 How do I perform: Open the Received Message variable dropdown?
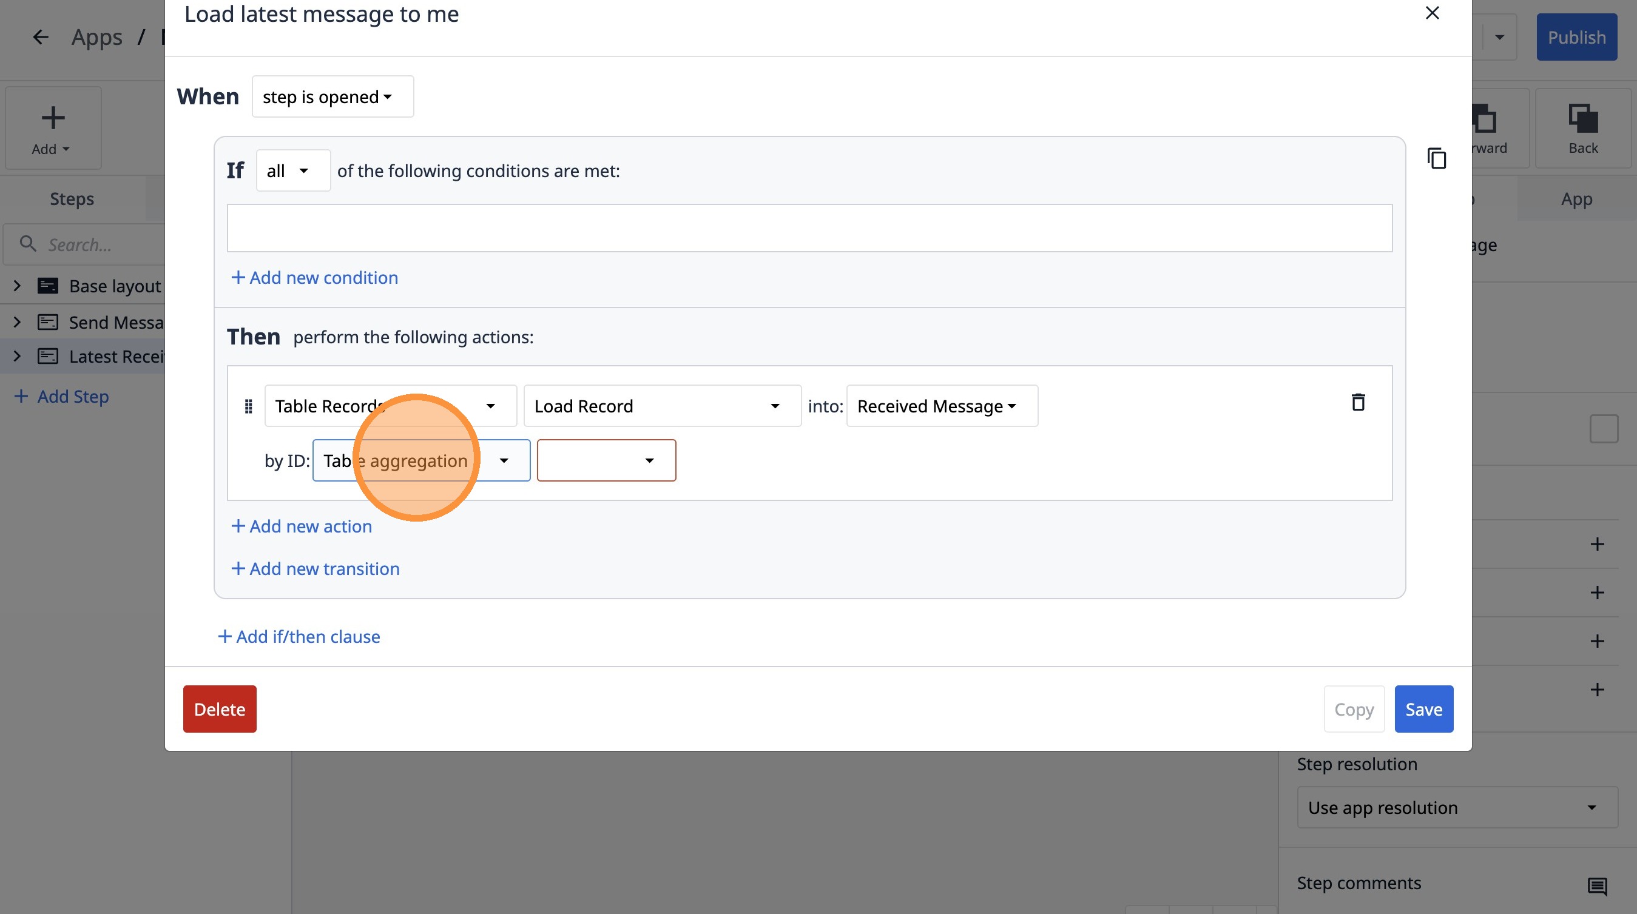tap(941, 406)
